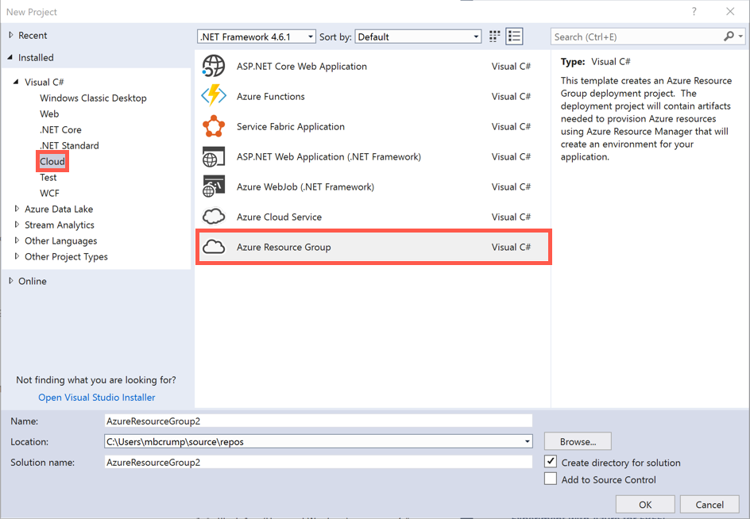
Task: Click the Browse... button
Action: coord(578,441)
